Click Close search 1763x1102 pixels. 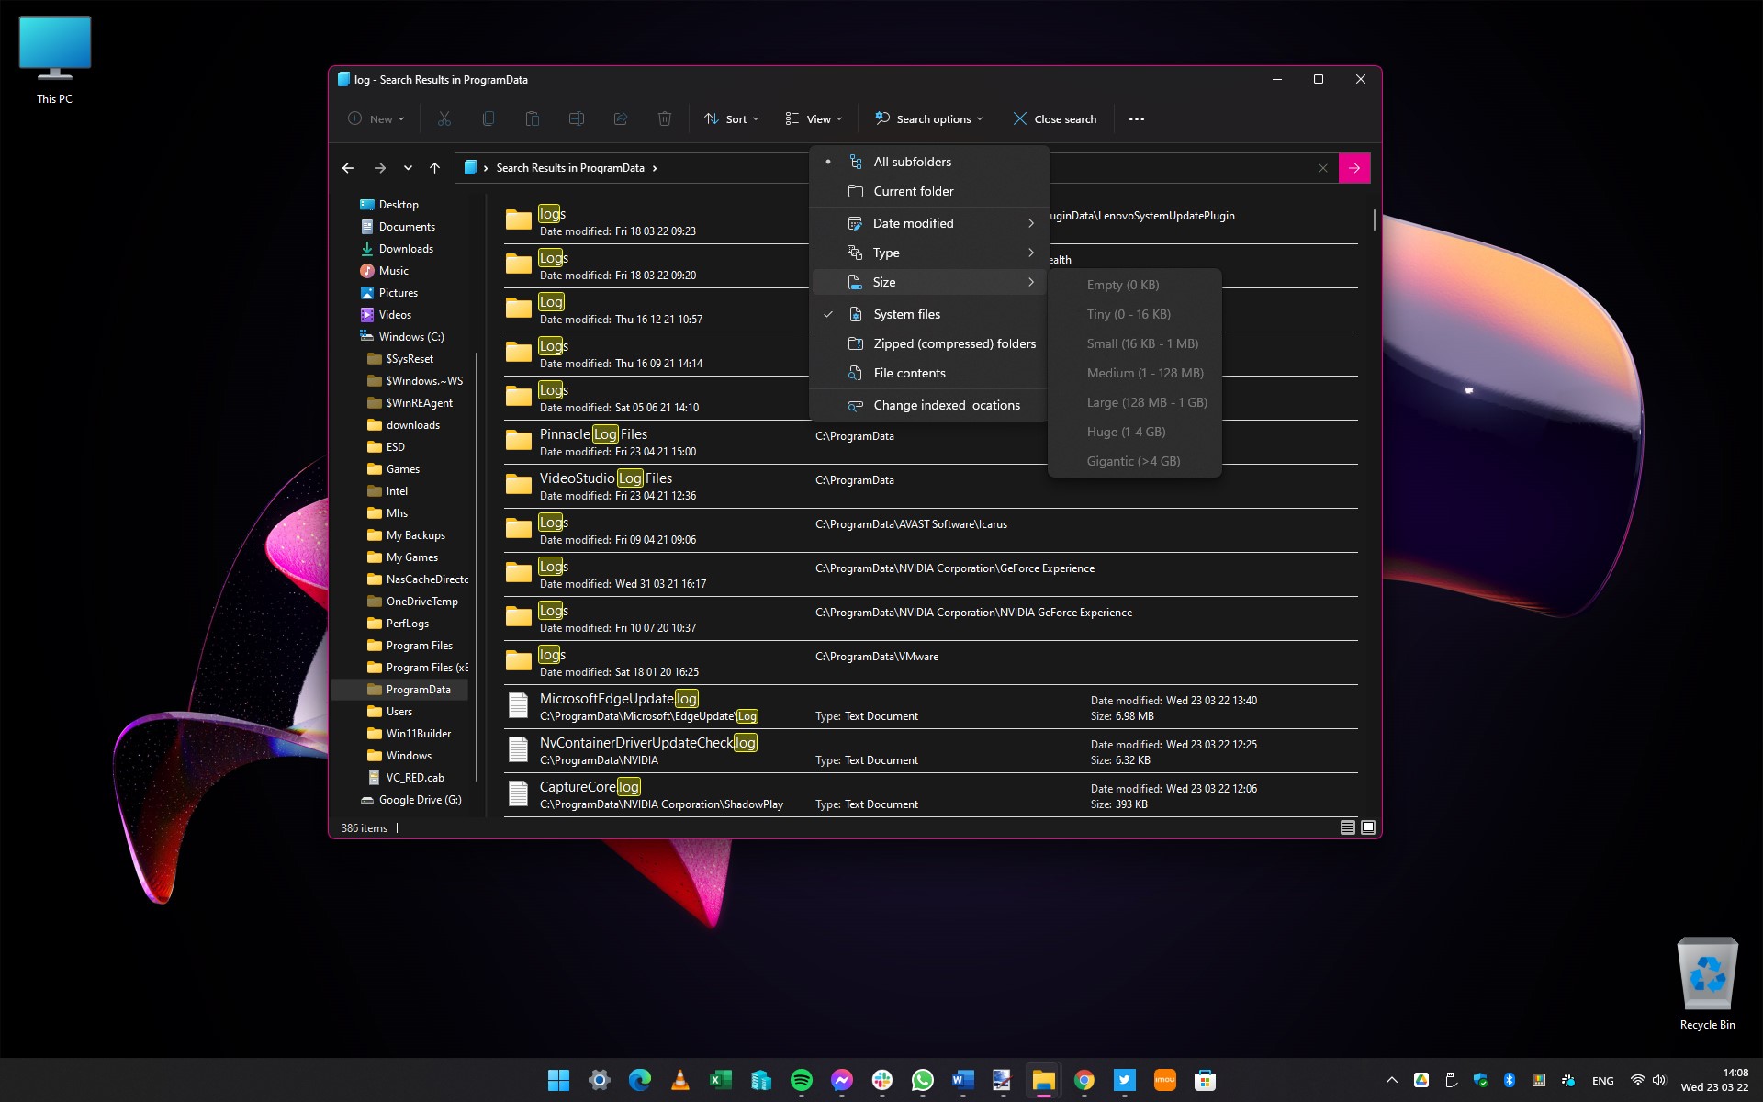(1054, 118)
